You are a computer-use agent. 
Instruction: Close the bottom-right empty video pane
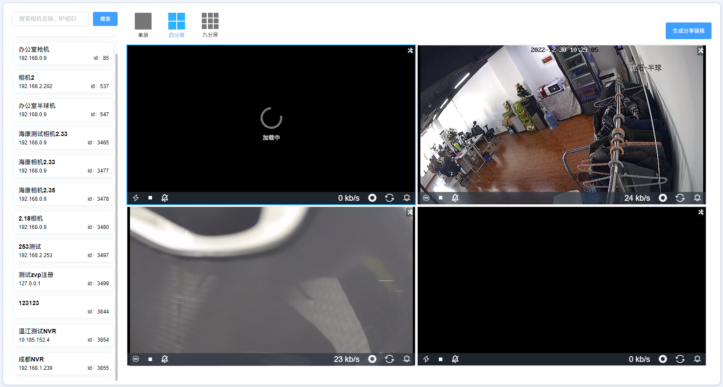pos(701,212)
